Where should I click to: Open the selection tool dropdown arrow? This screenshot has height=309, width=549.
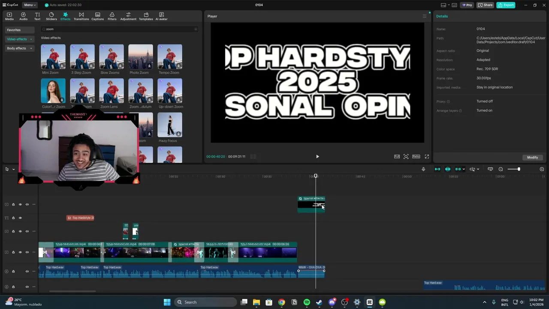click(13, 169)
